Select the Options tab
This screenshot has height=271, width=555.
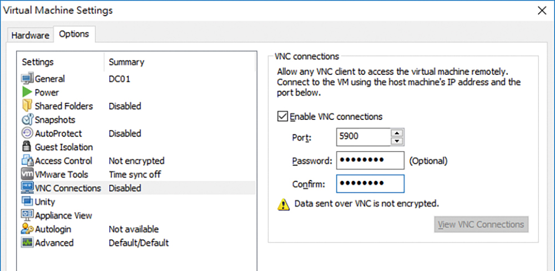pyautogui.click(x=74, y=34)
